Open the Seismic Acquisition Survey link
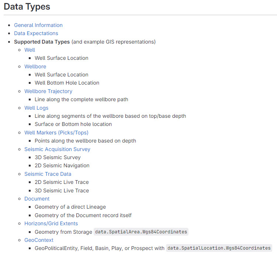Viewport: 277px width, 257px height. point(57,149)
